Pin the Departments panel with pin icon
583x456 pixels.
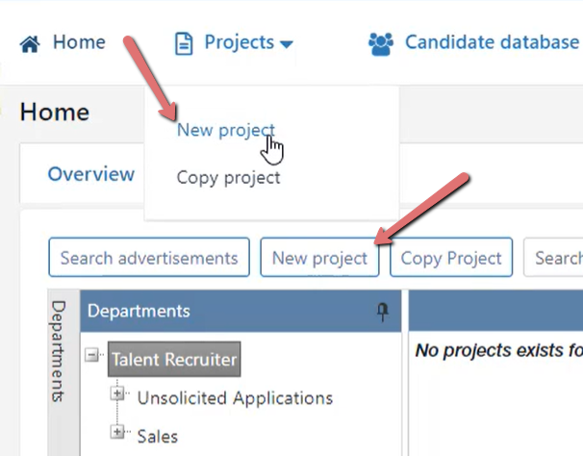coord(383,312)
